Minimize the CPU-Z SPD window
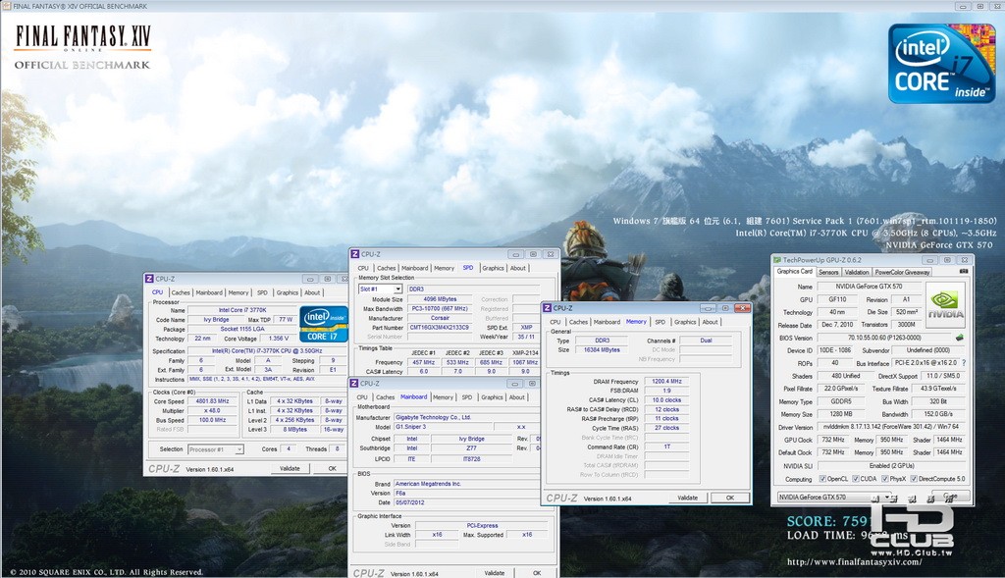Image resolution: width=1005 pixels, height=578 pixels. click(516, 254)
